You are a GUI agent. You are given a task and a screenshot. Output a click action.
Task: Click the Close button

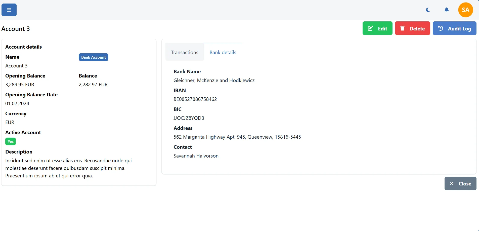(460, 183)
